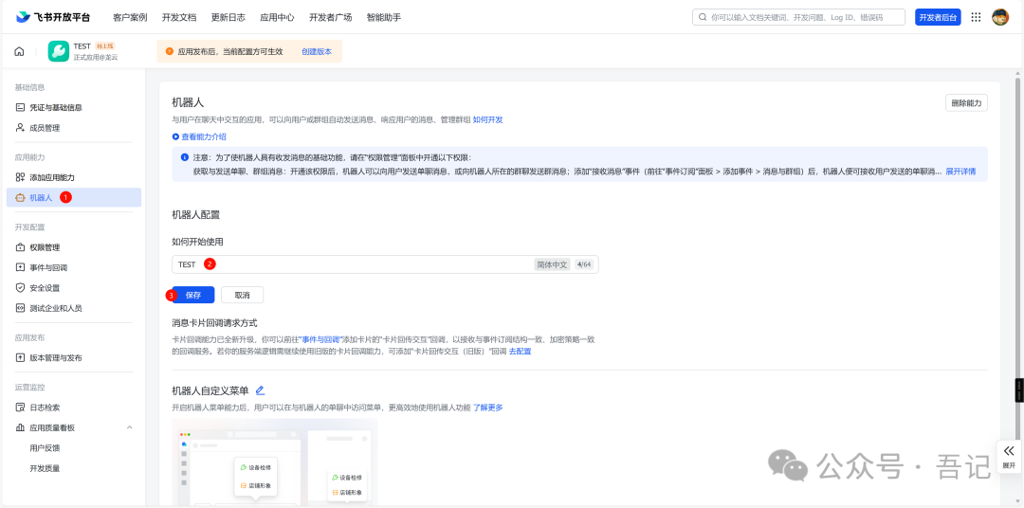Open the 开发者广场 top menu
Viewport: 1024px width, 508px height.
point(331,17)
